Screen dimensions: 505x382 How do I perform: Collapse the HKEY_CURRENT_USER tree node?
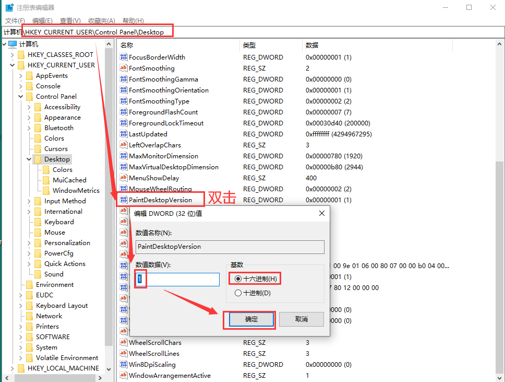(x=12, y=65)
